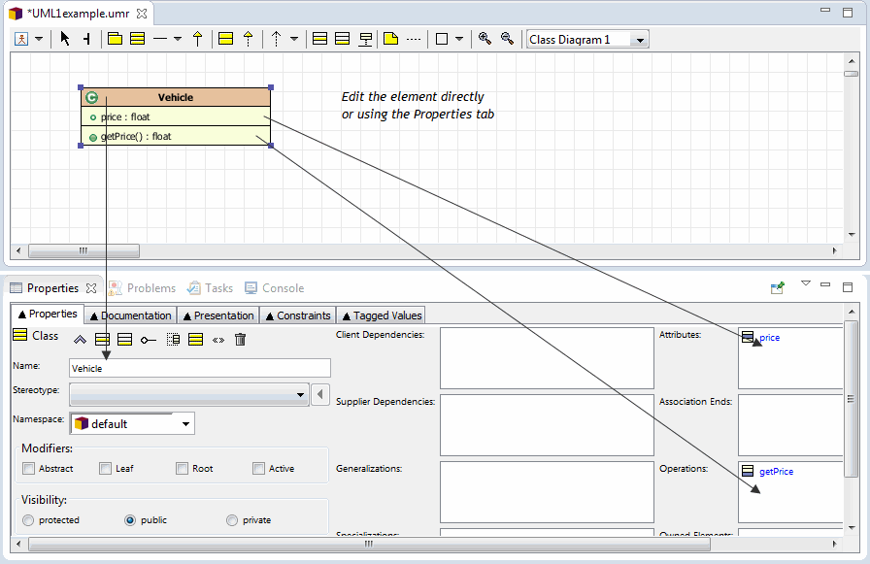Check the Leaf modifier checkbox

tap(105, 469)
